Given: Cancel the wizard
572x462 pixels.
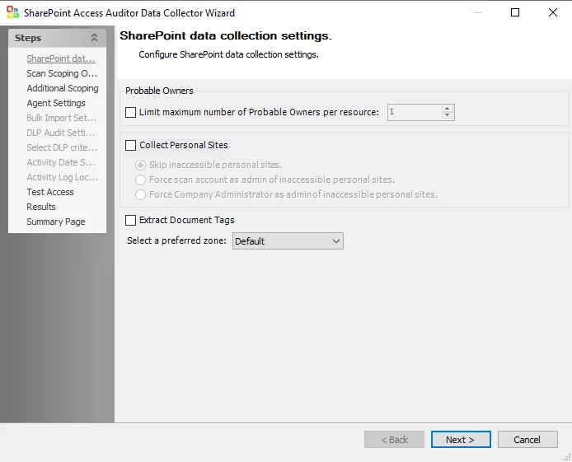Looking at the screenshot, I should click(x=527, y=440).
